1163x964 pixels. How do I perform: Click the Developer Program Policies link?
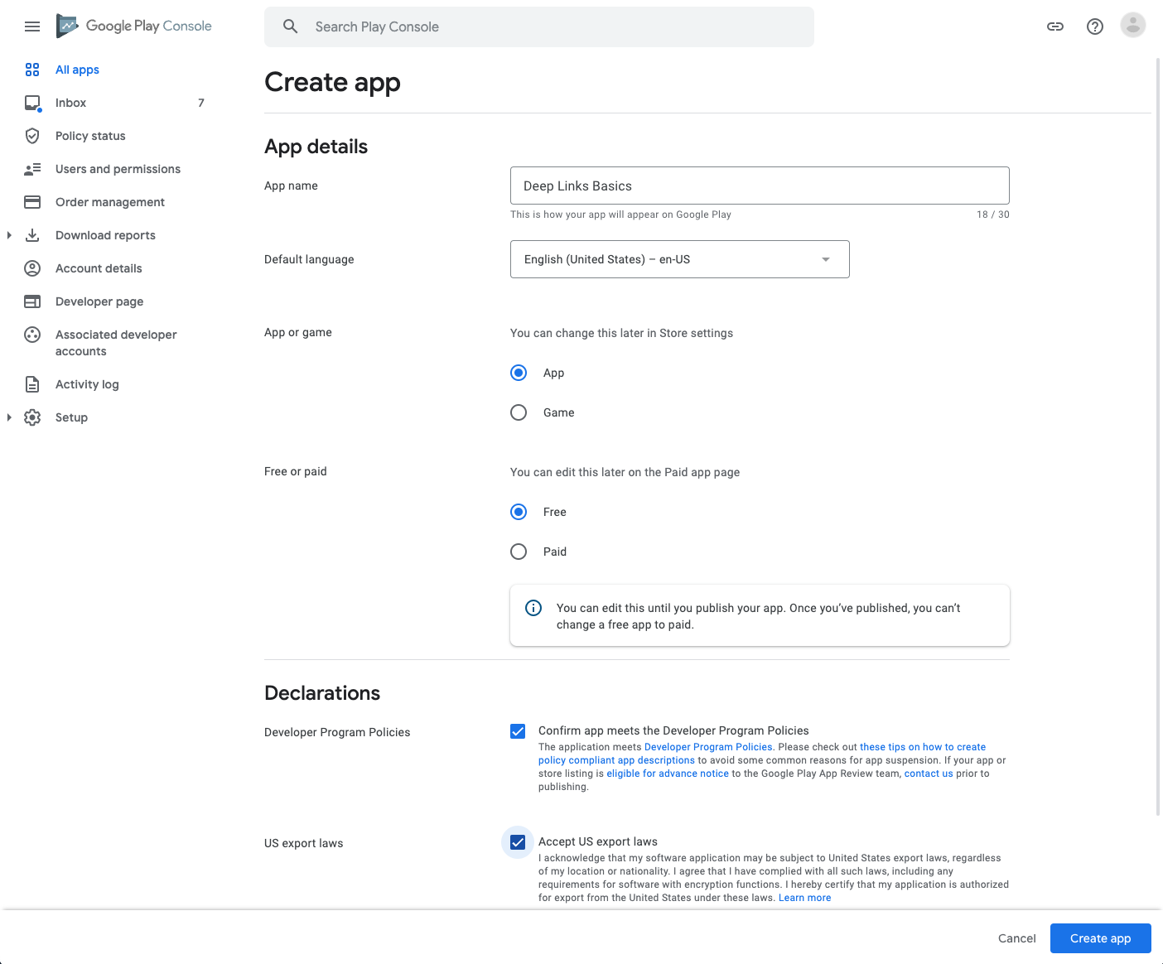click(708, 746)
